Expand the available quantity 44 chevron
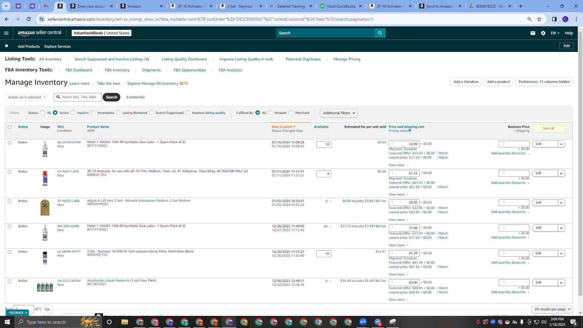The height and width of the screenshot is (328, 583). (330, 227)
